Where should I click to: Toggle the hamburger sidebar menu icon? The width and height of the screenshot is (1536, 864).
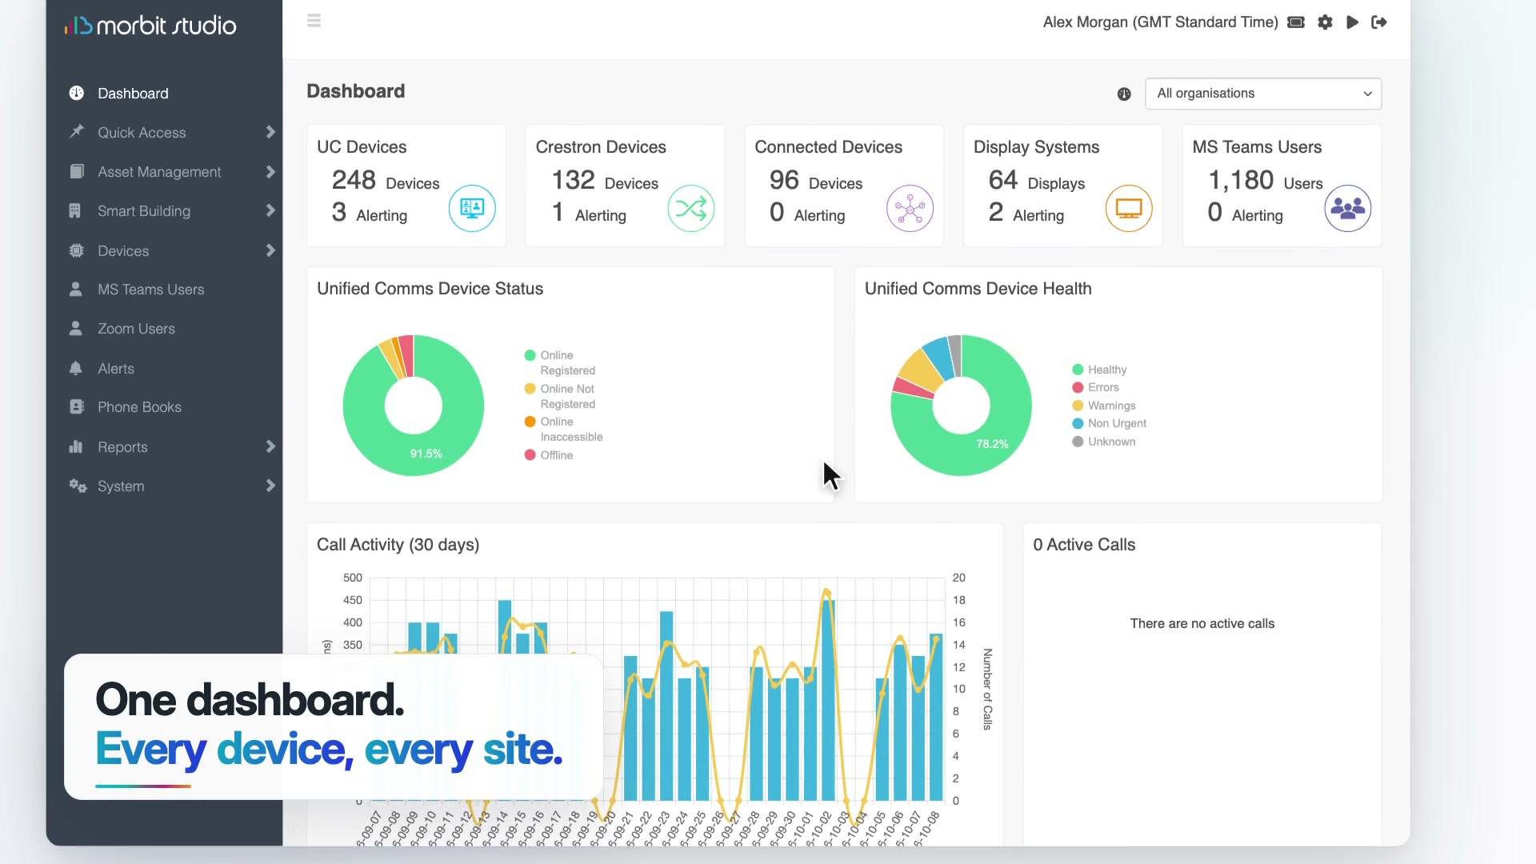click(314, 21)
